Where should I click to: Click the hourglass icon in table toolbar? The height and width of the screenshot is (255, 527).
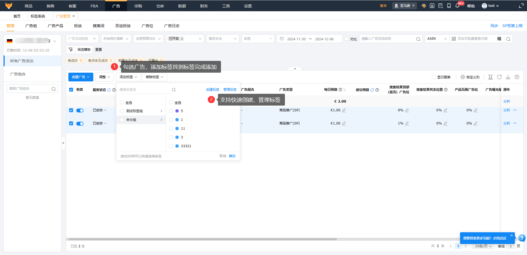[490, 77]
